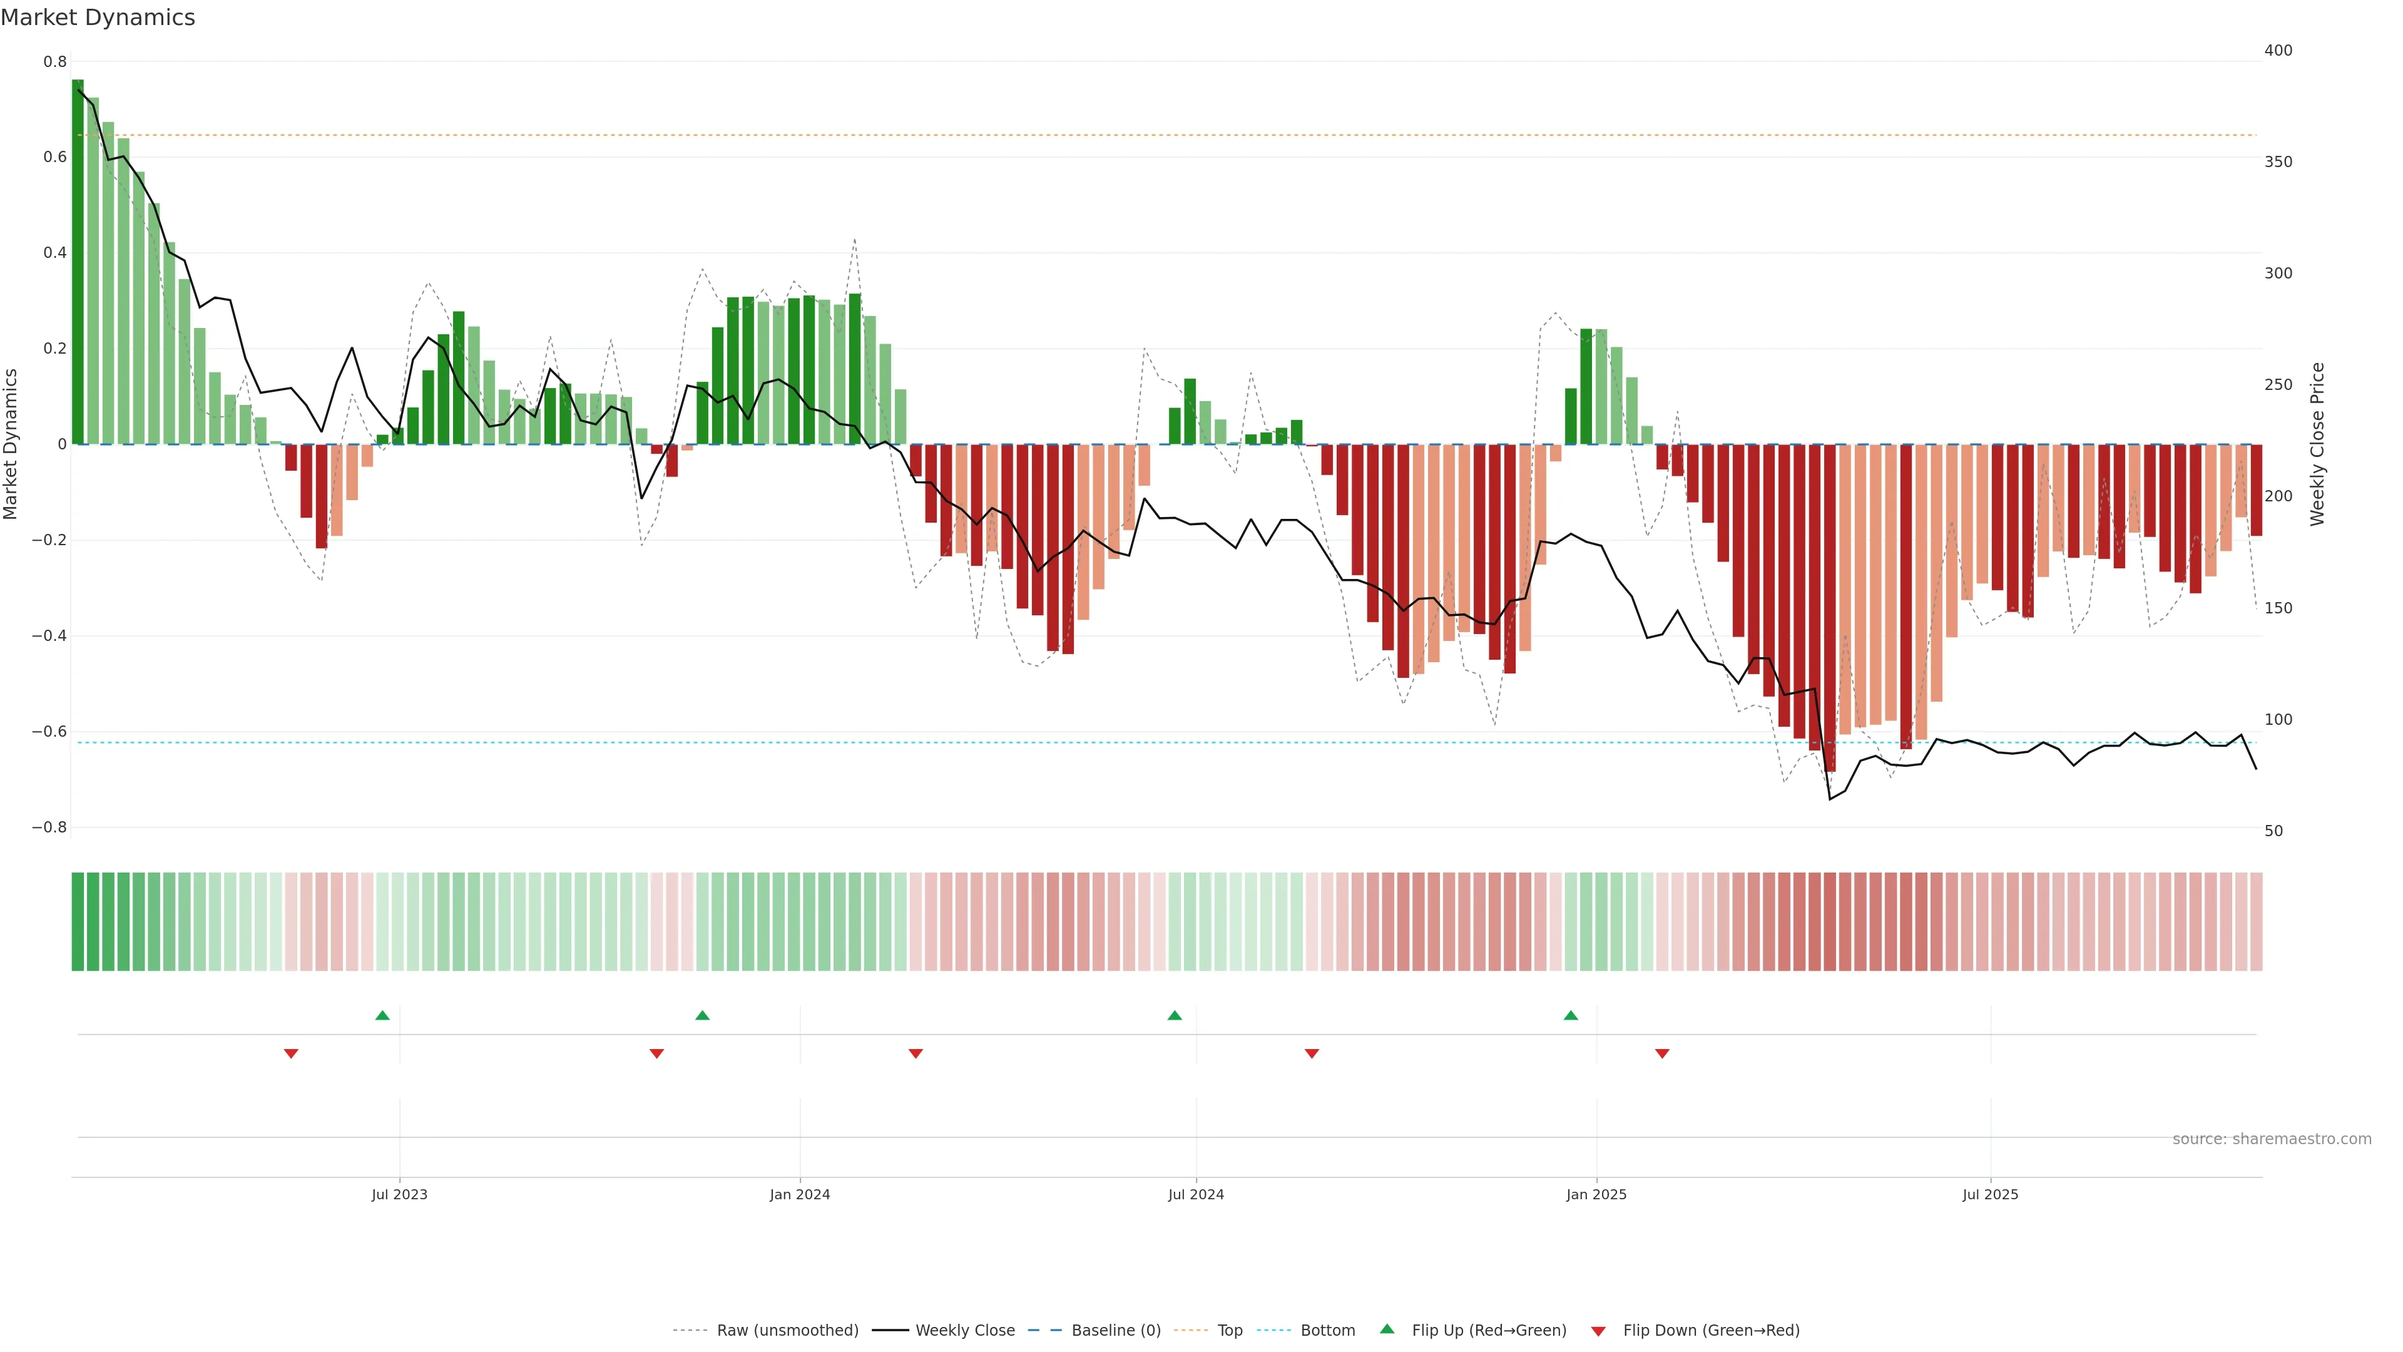Image resolution: width=2403 pixels, height=1352 pixels.
Task: Click the leftmost red flip-down triangle marker
Action: 291,1053
